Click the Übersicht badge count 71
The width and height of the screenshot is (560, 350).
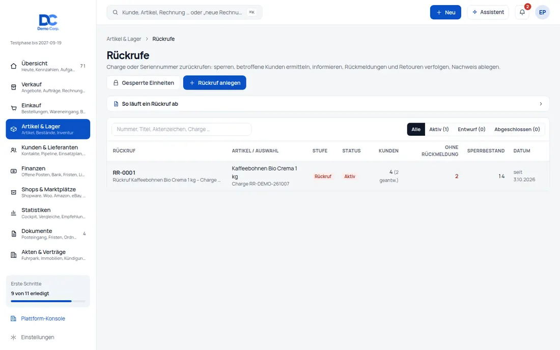83,66
